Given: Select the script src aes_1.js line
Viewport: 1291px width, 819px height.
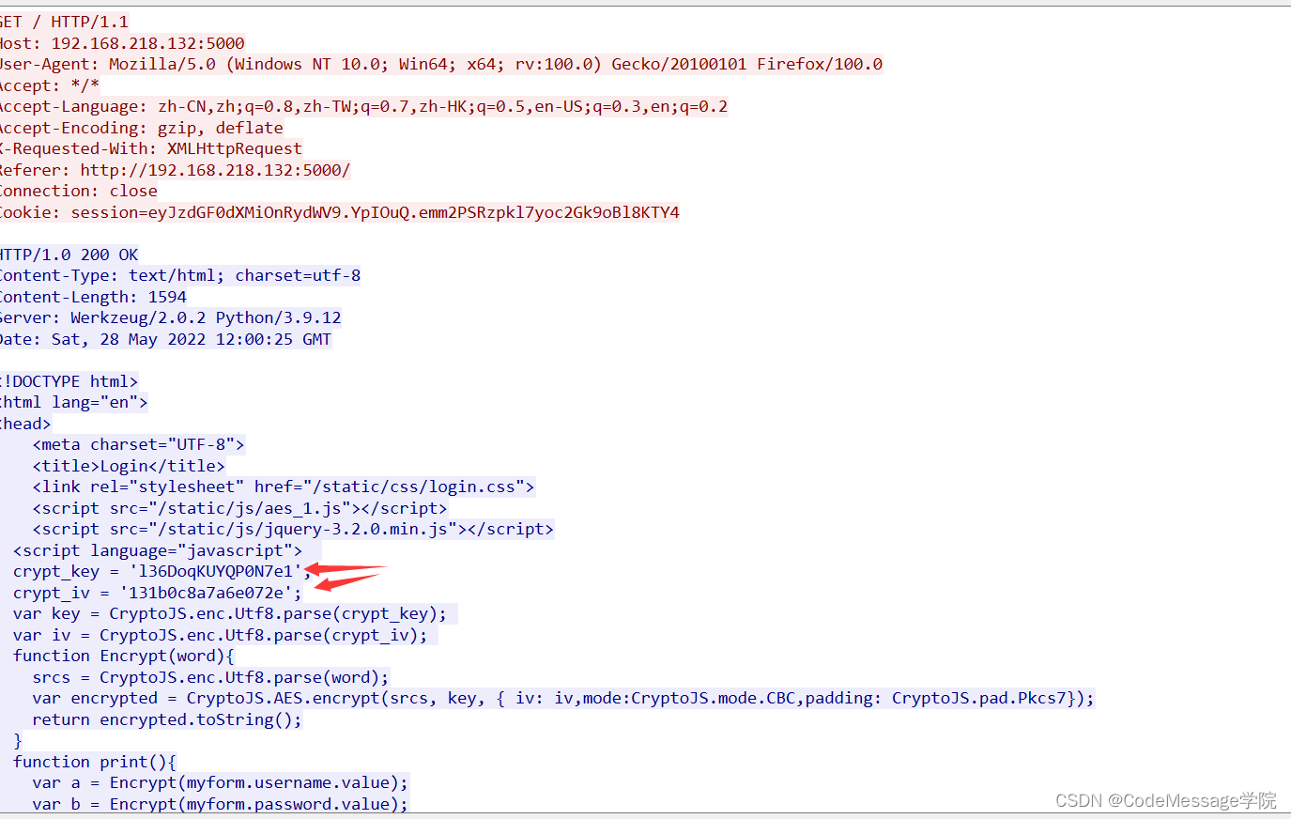Looking at the screenshot, I should click(x=239, y=508).
